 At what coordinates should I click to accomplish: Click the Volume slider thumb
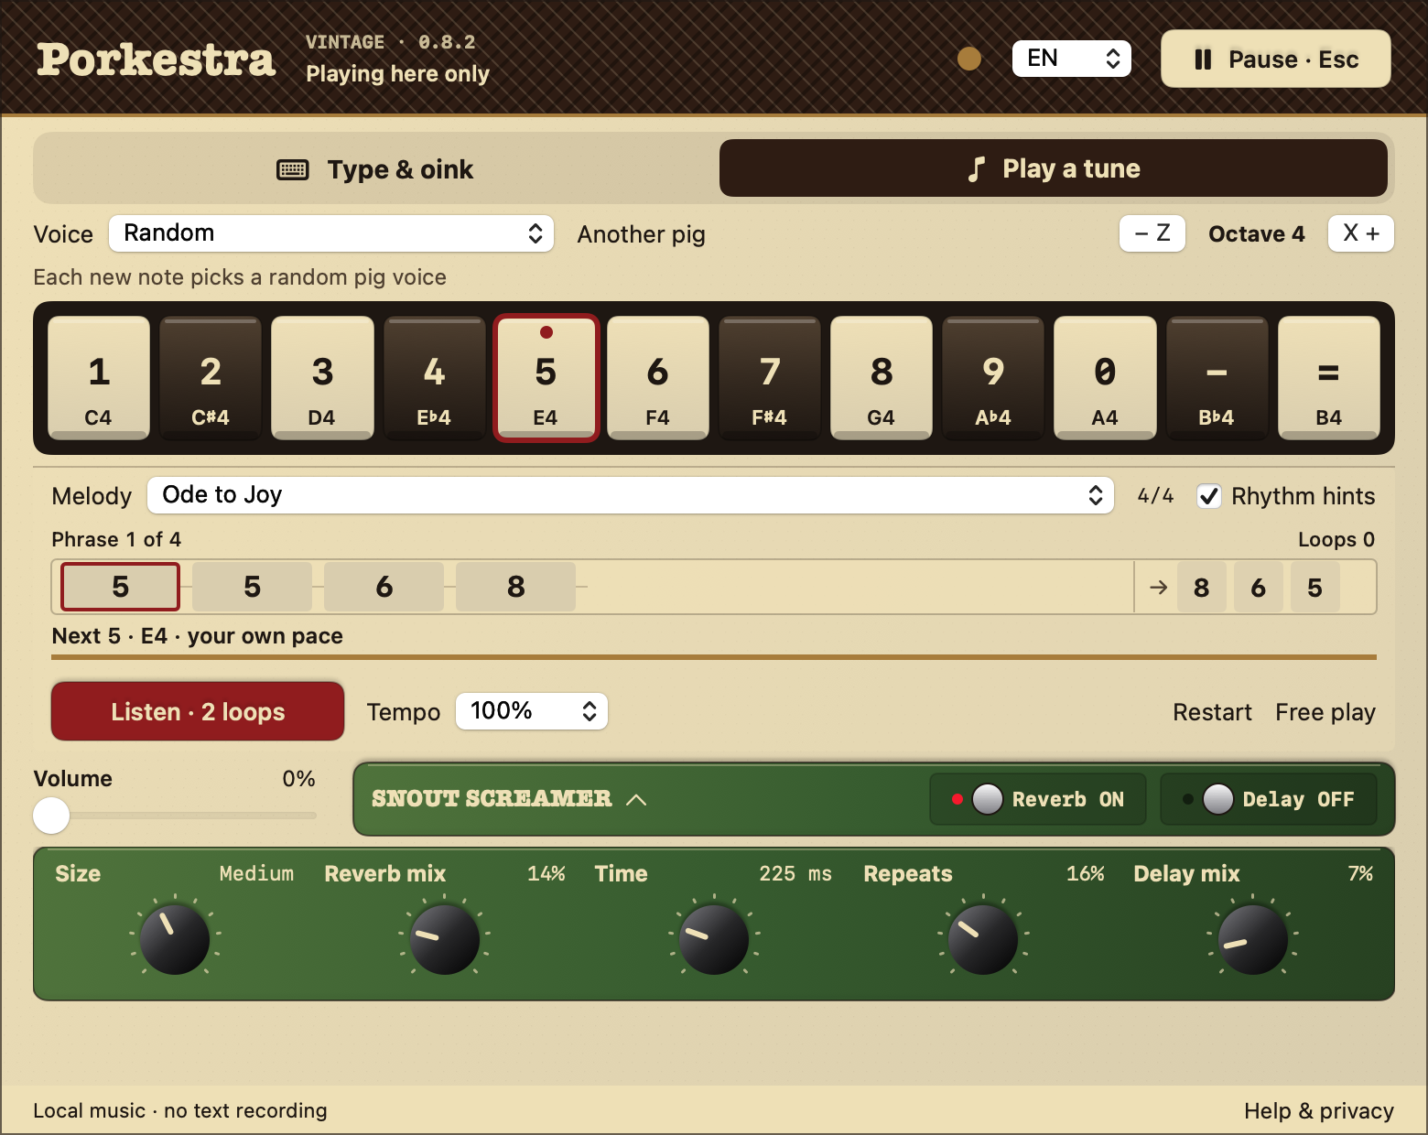[x=51, y=815]
